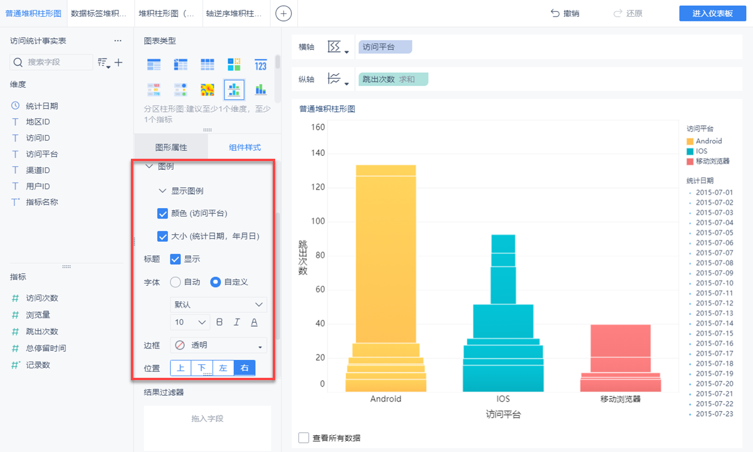Choose the 123 KPI card chart type

coord(261,65)
